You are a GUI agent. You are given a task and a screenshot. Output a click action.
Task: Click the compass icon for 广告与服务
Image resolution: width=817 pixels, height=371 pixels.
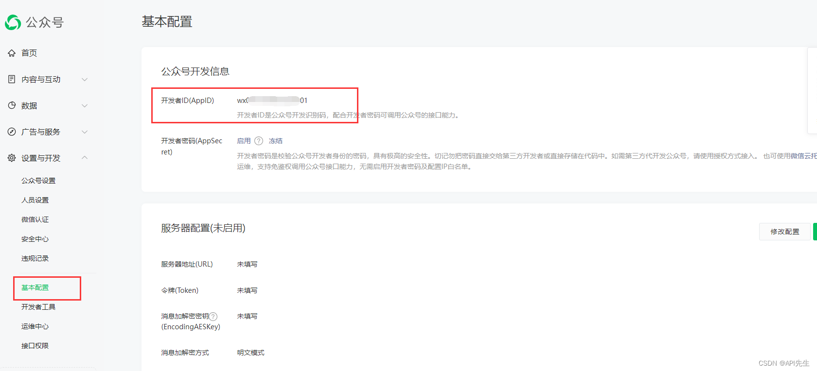pyautogui.click(x=12, y=132)
